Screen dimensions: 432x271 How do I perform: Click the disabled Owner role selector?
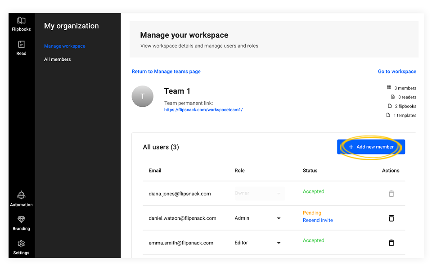(x=260, y=193)
